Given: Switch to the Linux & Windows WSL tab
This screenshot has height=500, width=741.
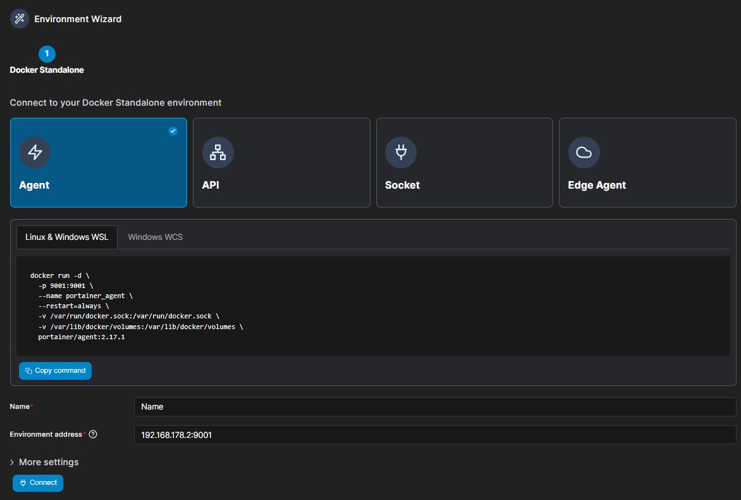Looking at the screenshot, I should click(x=66, y=237).
